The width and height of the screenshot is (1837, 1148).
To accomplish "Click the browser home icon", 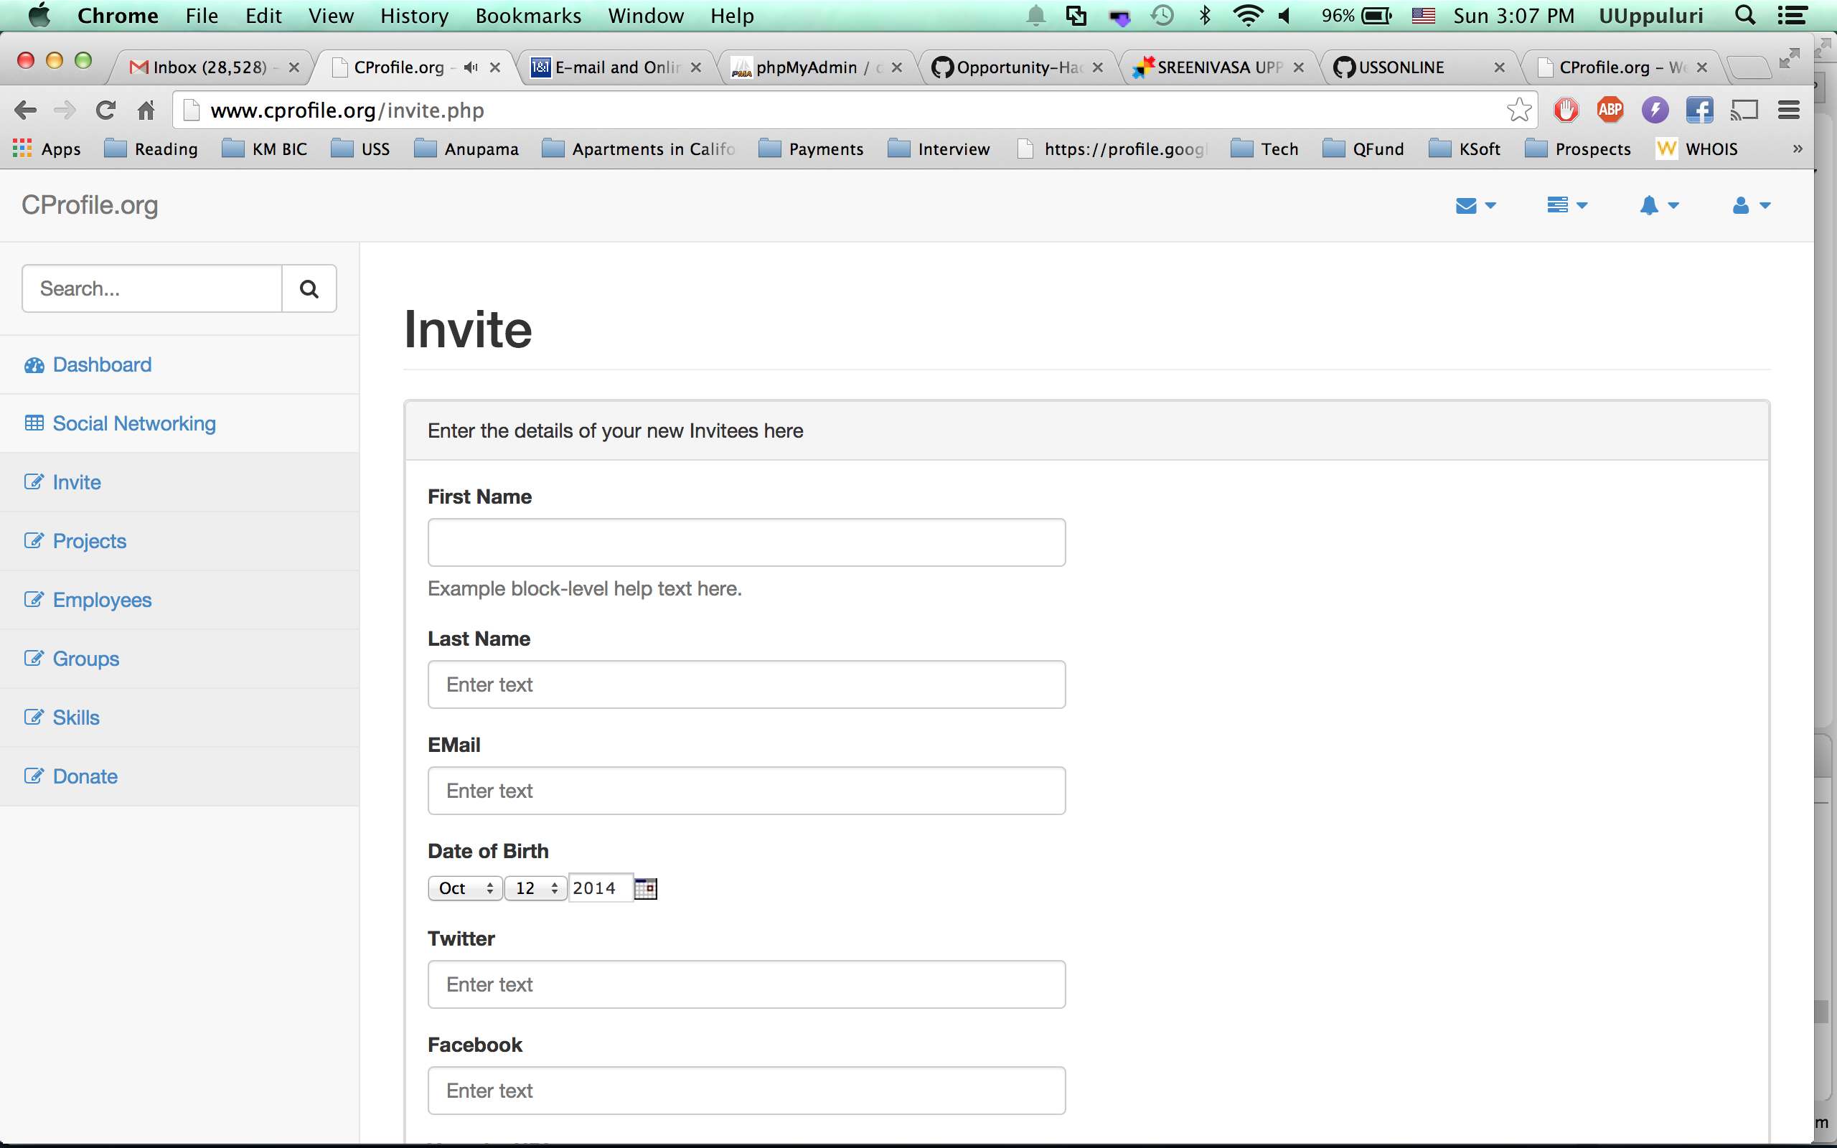I will (x=146, y=110).
